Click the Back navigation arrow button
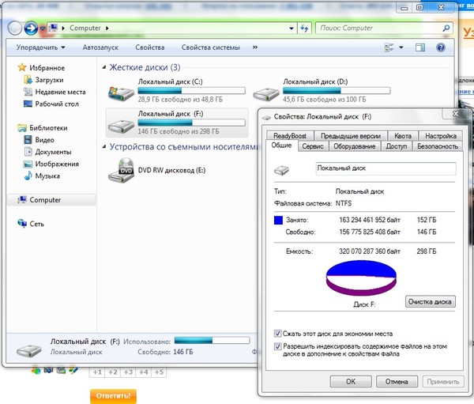The height and width of the screenshot is (404, 474). 14,28
